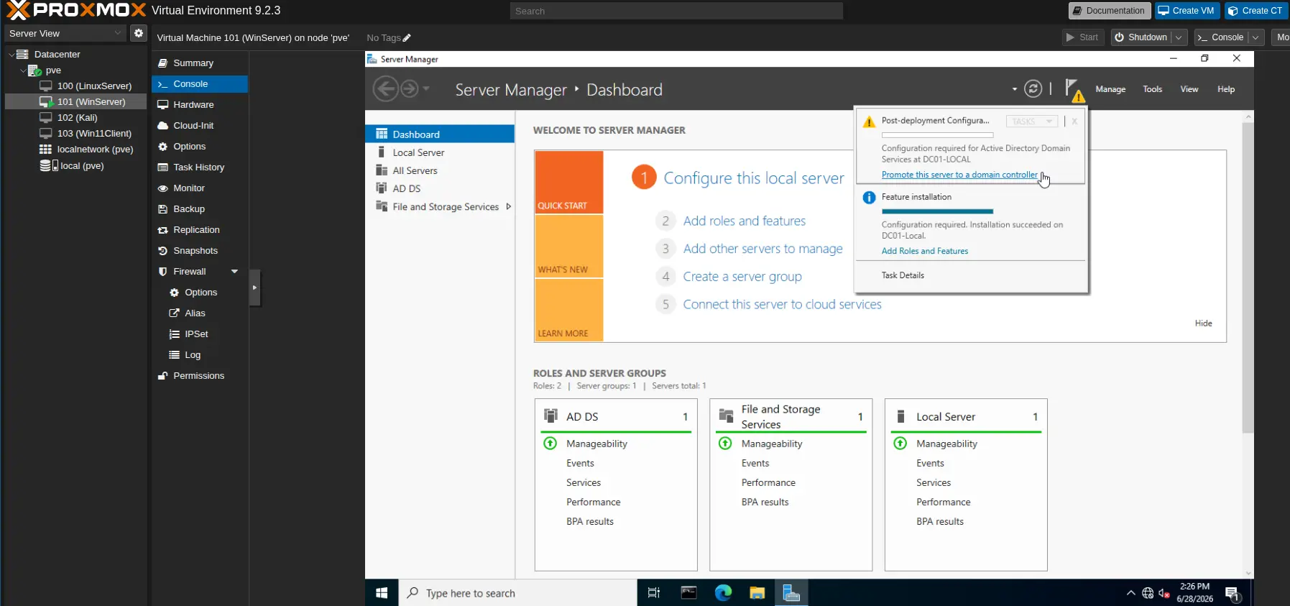This screenshot has width=1290, height=606.
Task: Expand File and Storage Services arrow
Action: (x=508, y=206)
